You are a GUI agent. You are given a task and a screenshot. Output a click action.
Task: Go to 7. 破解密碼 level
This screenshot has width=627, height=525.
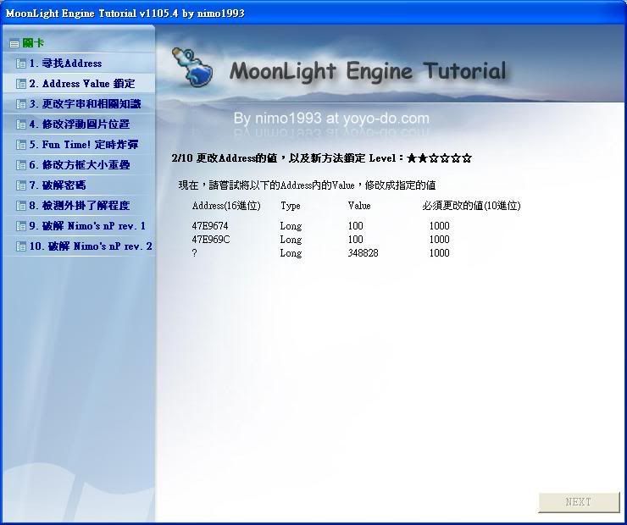pos(58,185)
